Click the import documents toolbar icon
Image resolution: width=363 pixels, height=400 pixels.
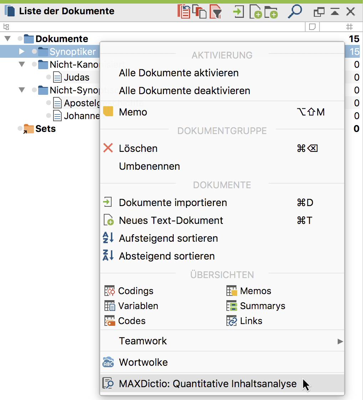pyautogui.click(x=239, y=12)
